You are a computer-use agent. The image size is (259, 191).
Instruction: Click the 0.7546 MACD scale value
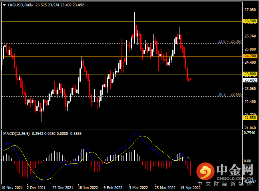coord(249,133)
